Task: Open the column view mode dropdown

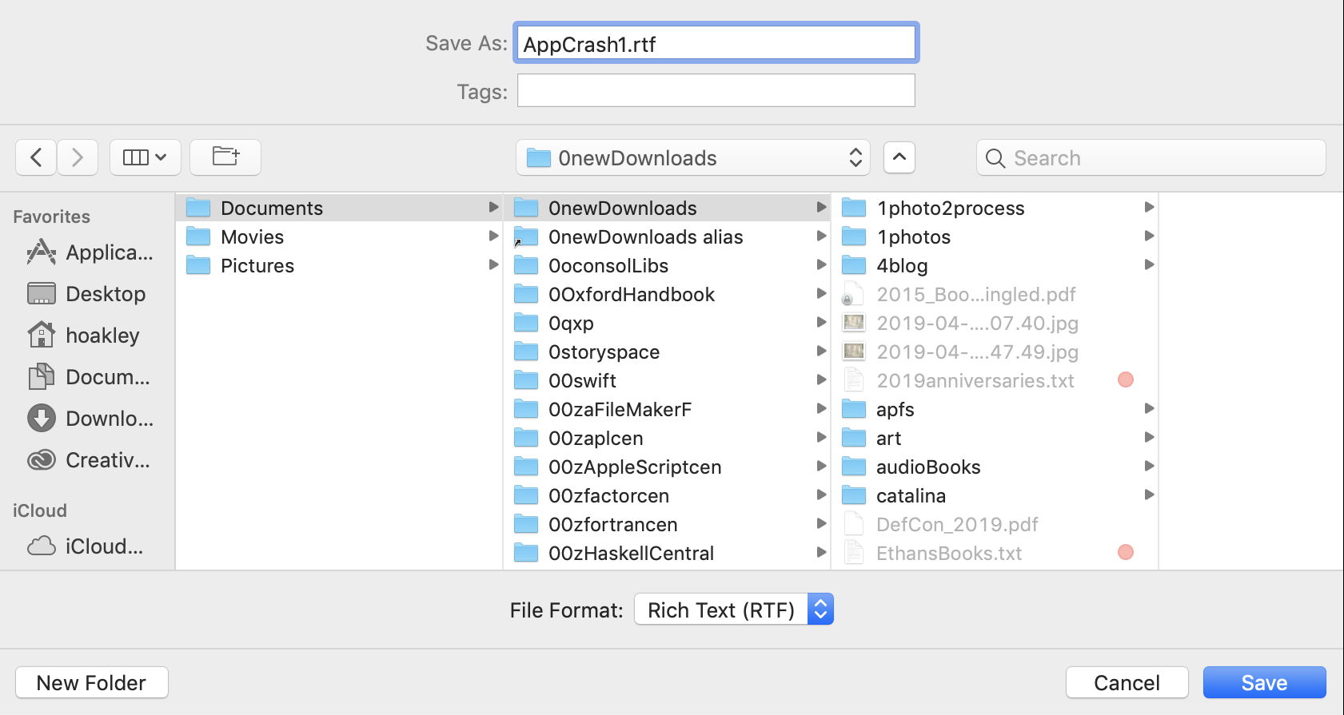Action: pos(145,157)
